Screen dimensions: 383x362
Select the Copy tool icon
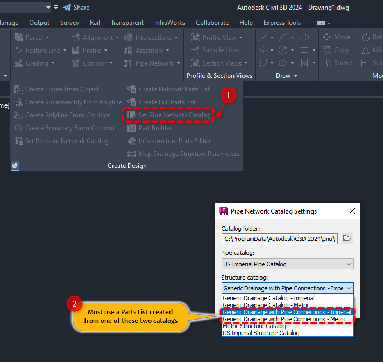327,50
